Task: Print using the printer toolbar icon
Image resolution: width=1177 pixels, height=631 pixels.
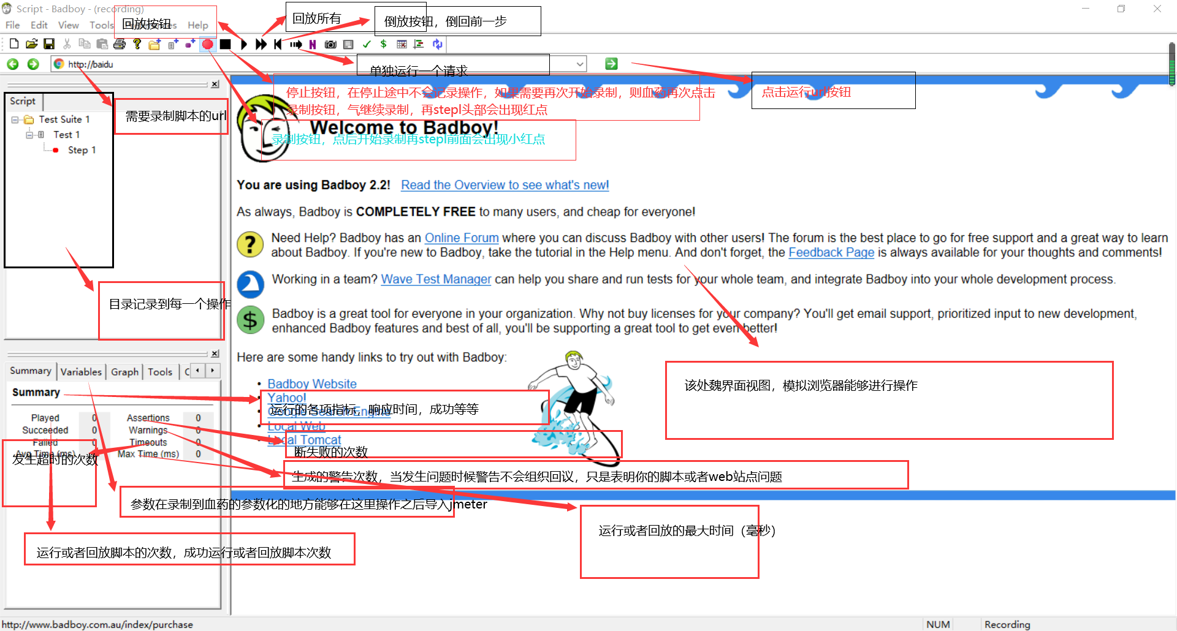Action: pyautogui.click(x=120, y=44)
